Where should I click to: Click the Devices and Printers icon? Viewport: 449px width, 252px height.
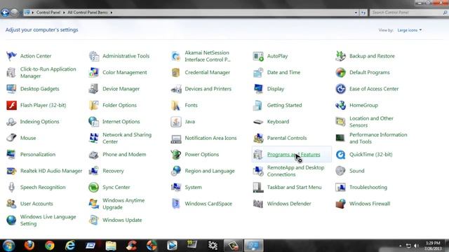pos(176,89)
